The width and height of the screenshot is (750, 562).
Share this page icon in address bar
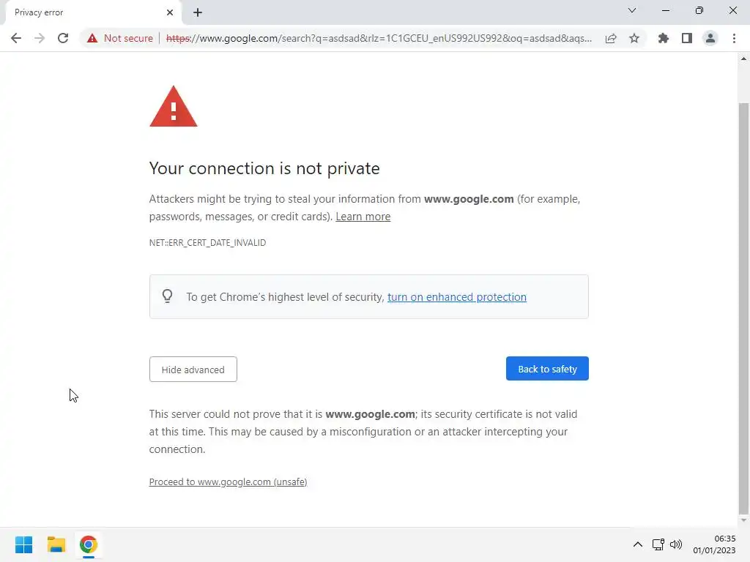(611, 38)
